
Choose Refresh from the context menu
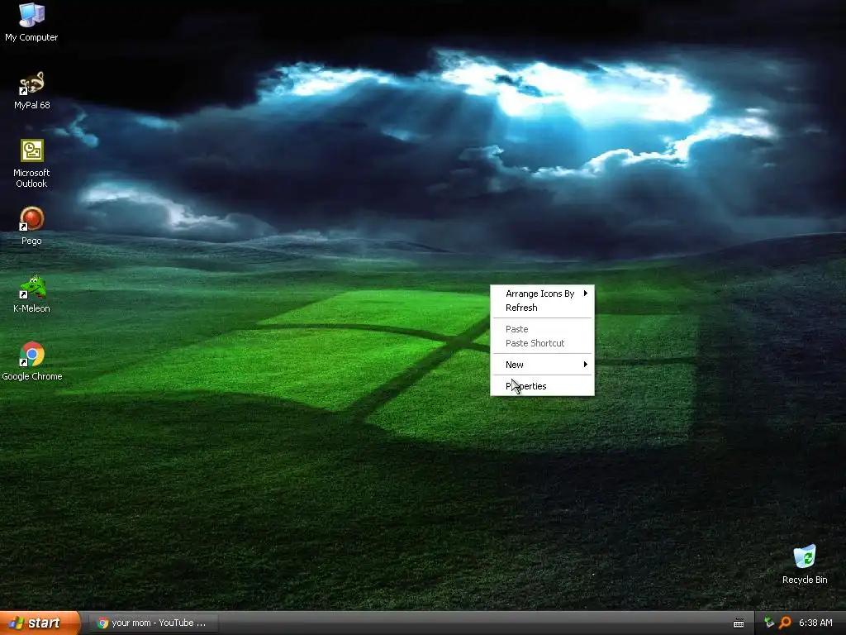coord(542,308)
